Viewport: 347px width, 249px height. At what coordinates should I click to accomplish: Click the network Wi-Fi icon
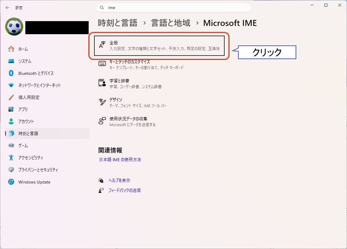point(11,85)
